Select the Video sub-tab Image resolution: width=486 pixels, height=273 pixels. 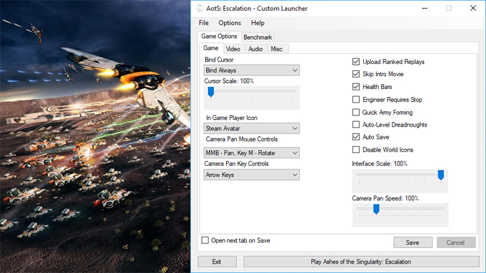(233, 49)
